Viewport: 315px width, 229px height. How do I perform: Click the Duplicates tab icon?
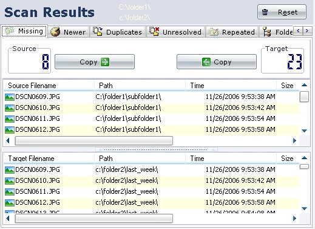98,32
